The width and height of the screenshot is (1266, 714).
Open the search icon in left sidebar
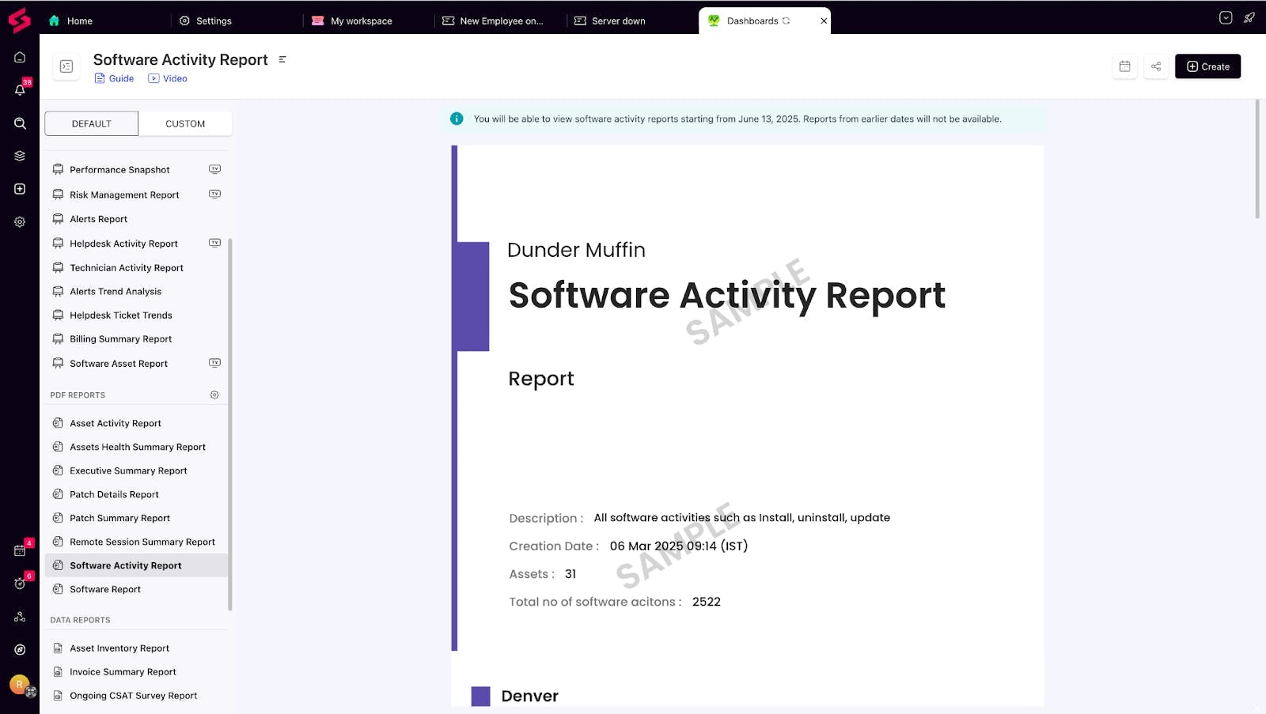tap(20, 123)
